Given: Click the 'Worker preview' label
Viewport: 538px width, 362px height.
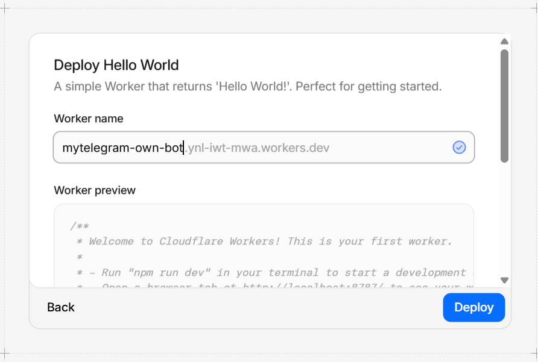Looking at the screenshot, I should (x=93, y=190).
